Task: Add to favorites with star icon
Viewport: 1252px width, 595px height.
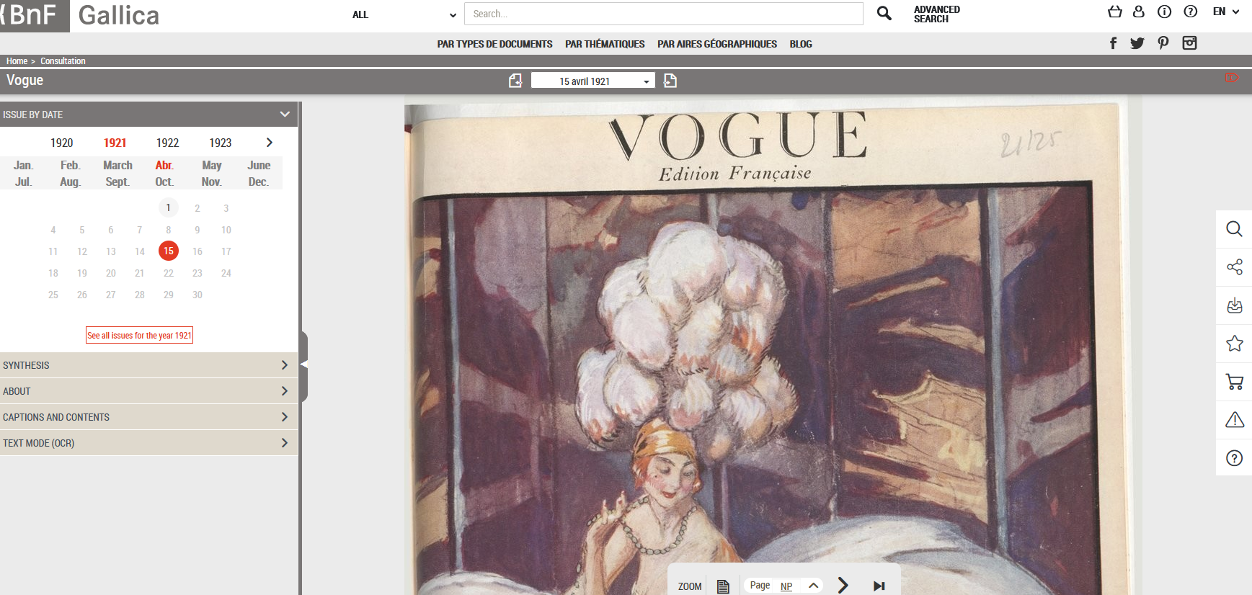Action: pos(1235,344)
